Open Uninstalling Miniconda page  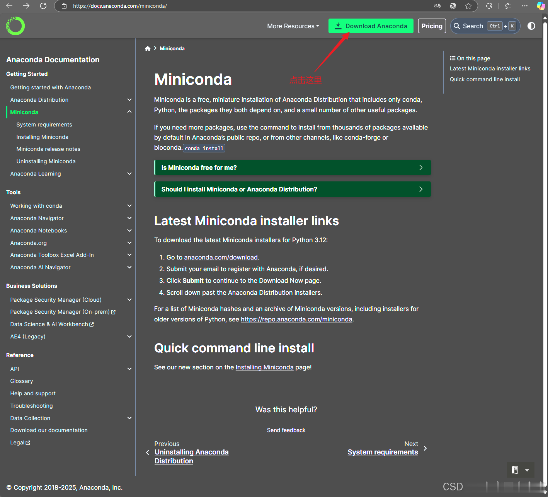(x=46, y=161)
